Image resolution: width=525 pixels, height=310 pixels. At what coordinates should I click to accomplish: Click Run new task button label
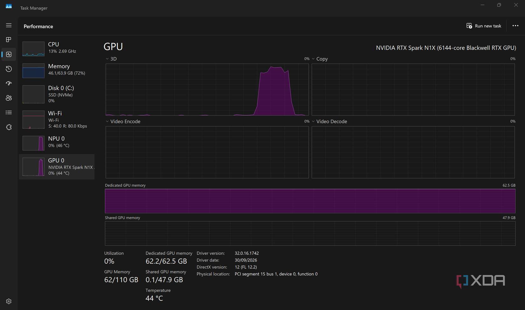pos(488,26)
